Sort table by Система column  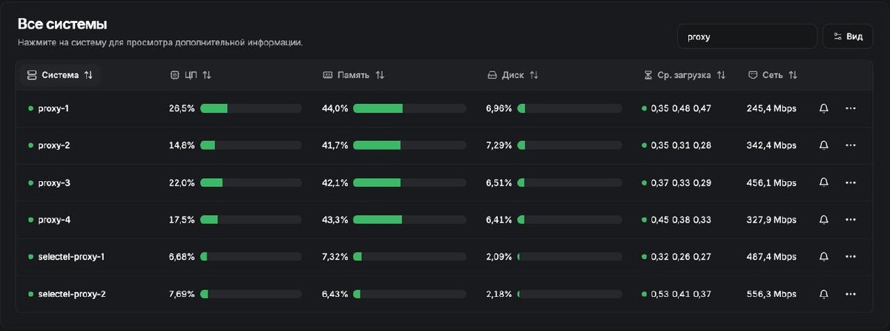pyautogui.click(x=60, y=75)
